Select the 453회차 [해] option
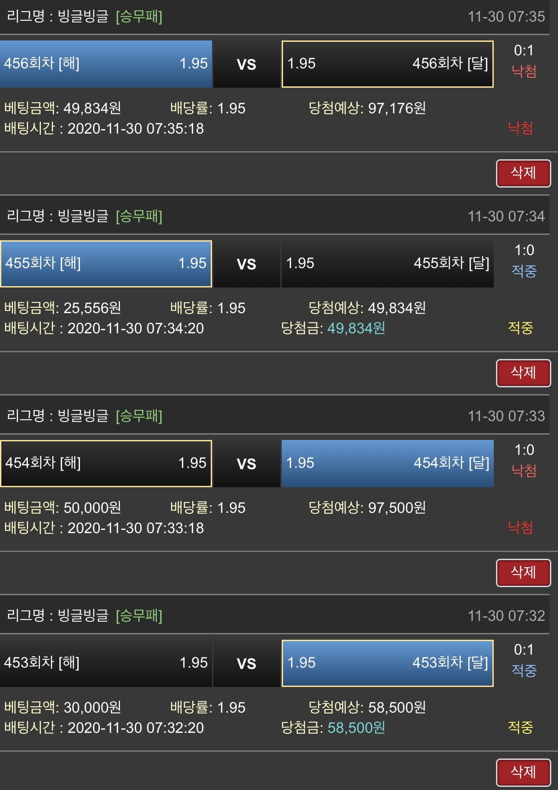 pyautogui.click(x=106, y=663)
